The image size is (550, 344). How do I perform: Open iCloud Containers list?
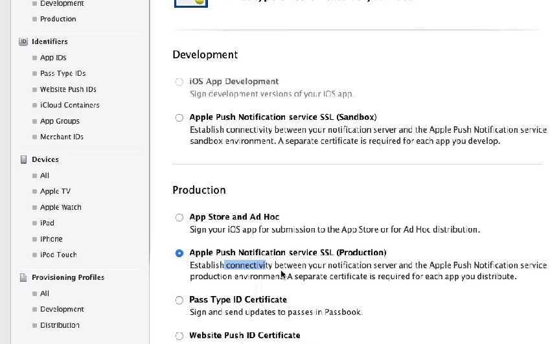[69, 105]
